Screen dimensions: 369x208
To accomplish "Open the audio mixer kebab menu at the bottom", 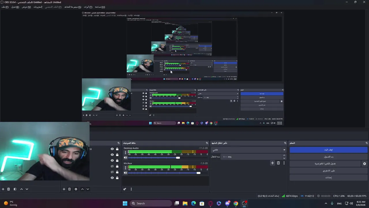I will tap(131, 189).
